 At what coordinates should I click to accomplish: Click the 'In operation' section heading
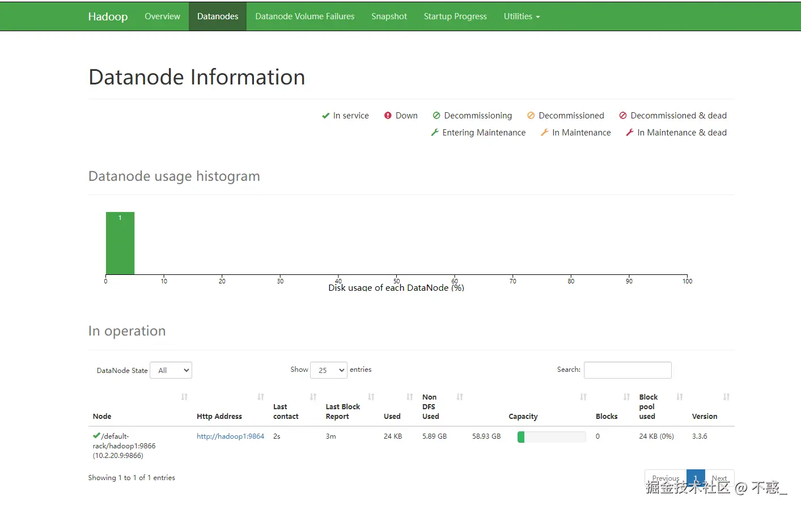pyautogui.click(x=127, y=331)
